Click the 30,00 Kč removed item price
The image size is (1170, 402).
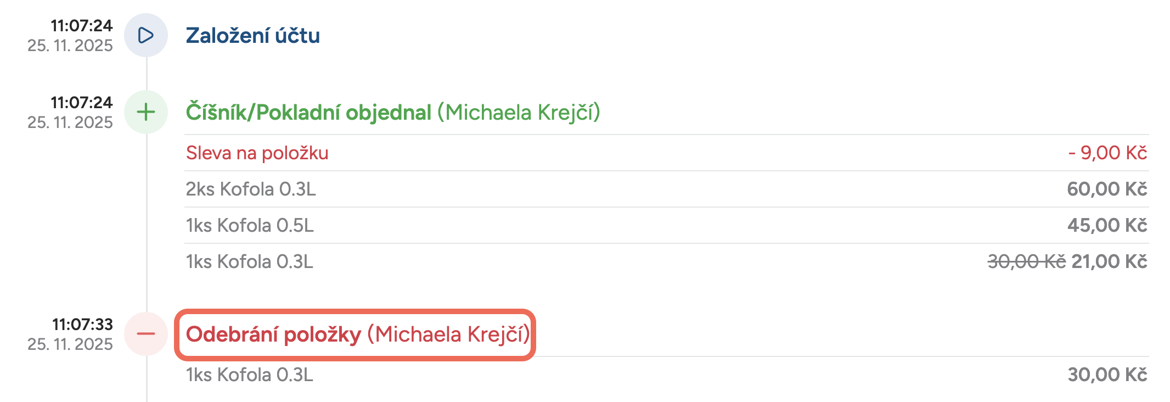(1107, 375)
